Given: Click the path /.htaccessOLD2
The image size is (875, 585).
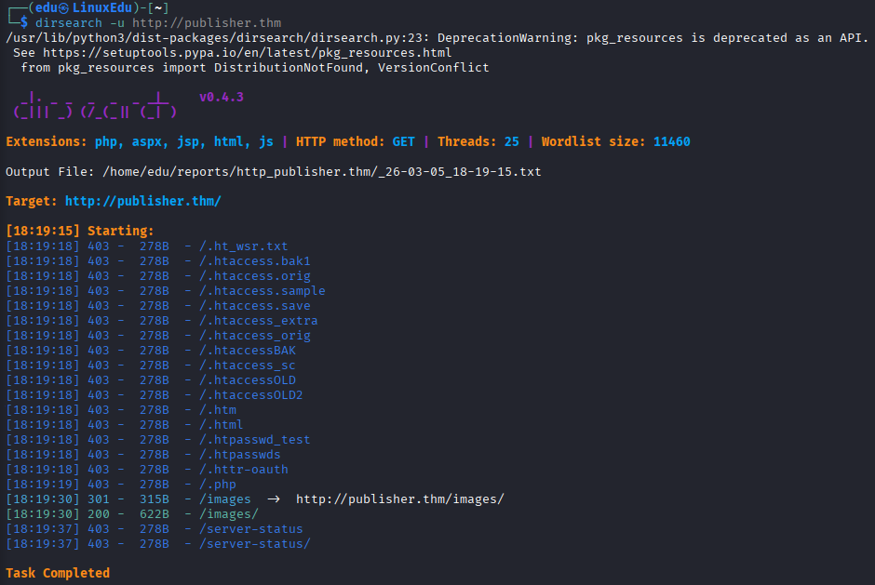Looking at the screenshot, I should tap(251, 395).
